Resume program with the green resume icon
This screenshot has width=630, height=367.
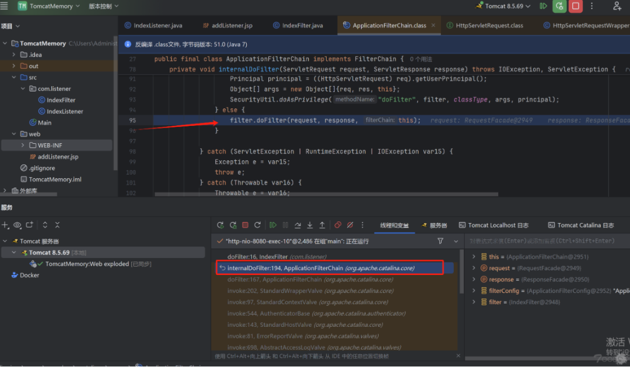click(x=272, y=225)
